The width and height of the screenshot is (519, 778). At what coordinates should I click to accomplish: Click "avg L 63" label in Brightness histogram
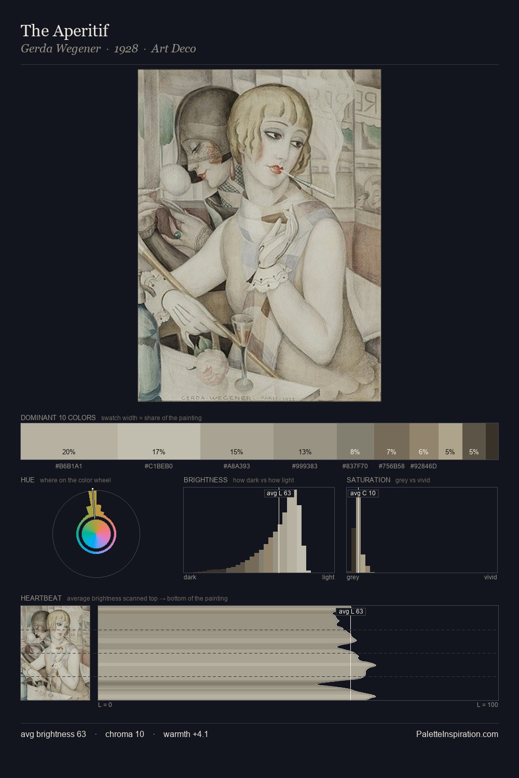click(279, 493)
